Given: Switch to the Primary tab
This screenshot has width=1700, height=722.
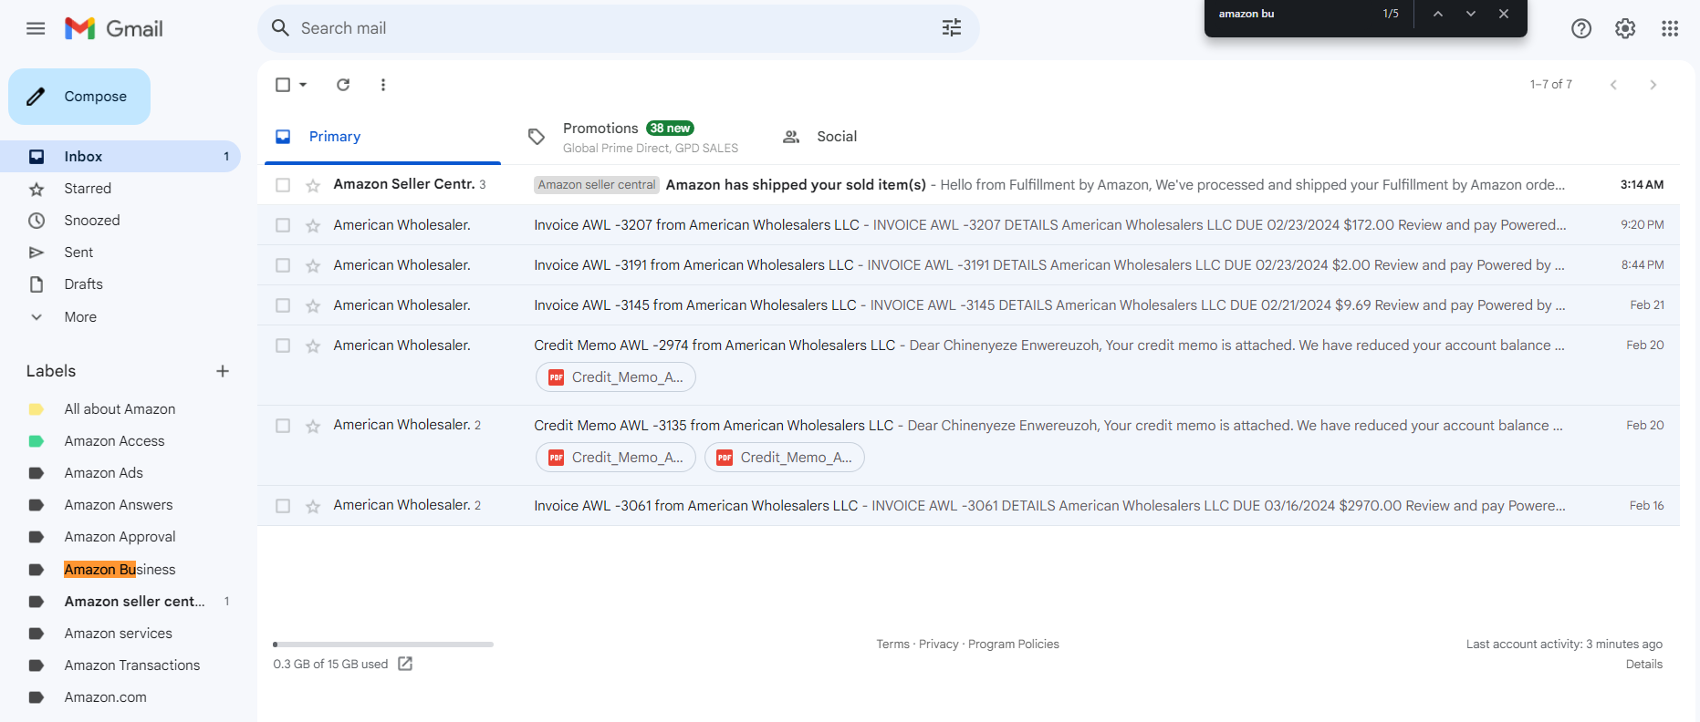Looking at the screenshot, I should 382,137.
